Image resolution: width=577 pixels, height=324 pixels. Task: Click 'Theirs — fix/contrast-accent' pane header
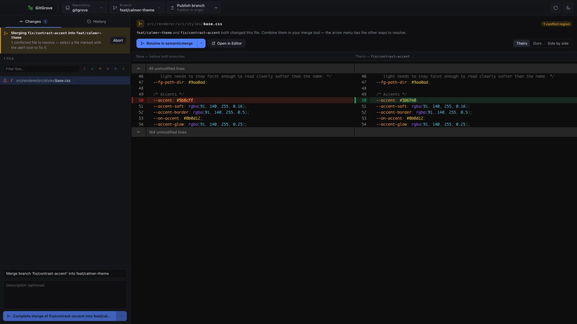(382, 57)
